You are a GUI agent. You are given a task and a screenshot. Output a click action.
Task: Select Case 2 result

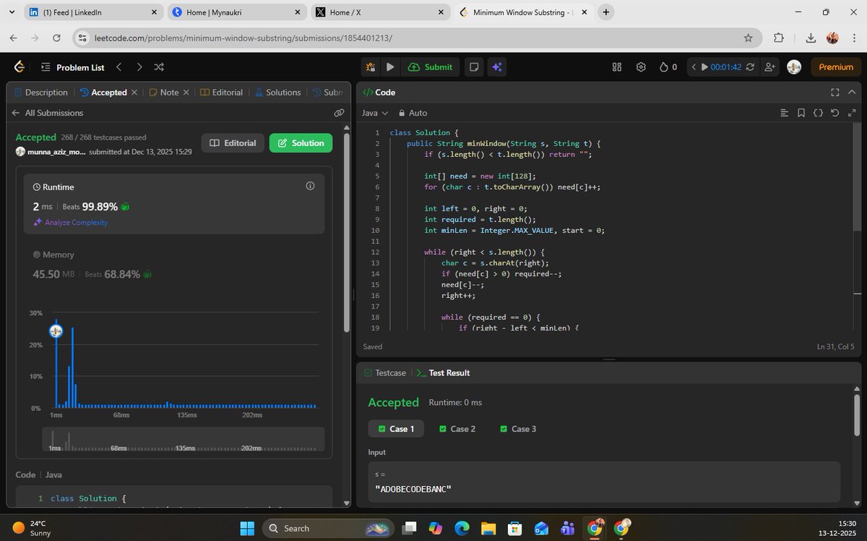457,428
